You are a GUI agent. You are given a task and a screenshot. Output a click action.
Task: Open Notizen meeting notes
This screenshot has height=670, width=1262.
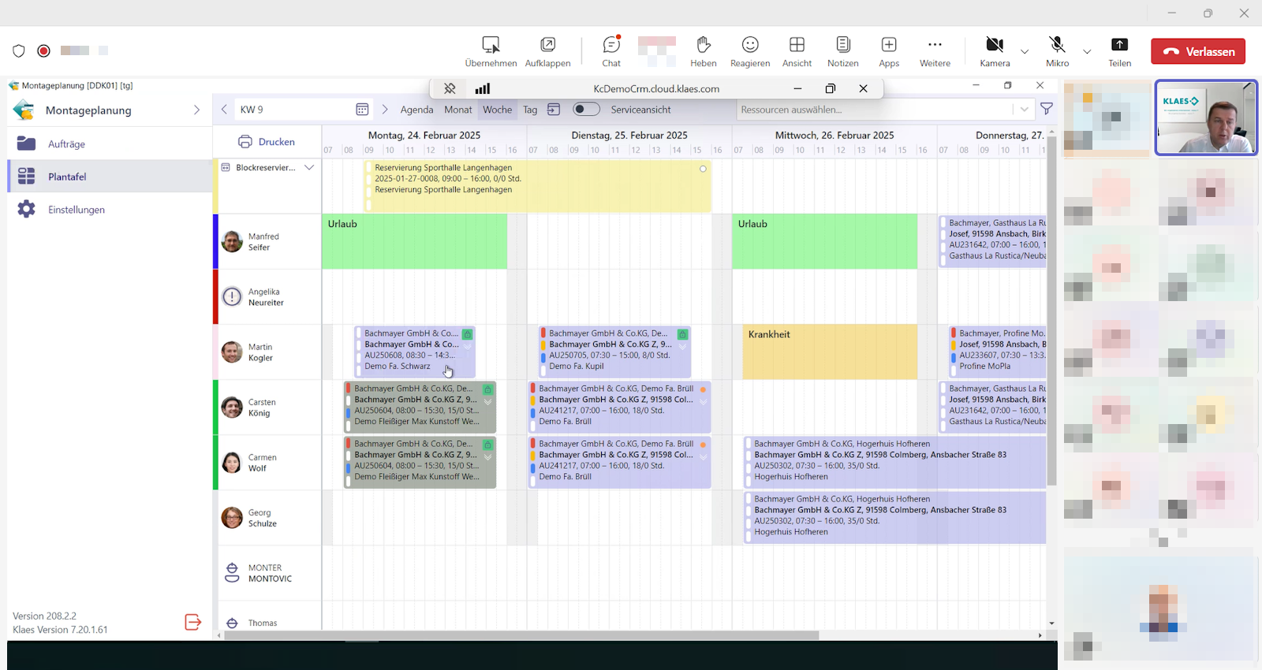click(x=842, y=51)
